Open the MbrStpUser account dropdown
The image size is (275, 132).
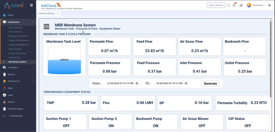point(259,5)
